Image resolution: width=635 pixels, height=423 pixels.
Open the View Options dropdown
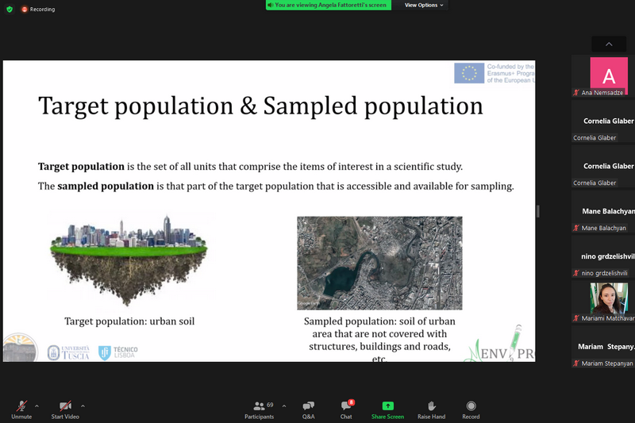(424, 5)
